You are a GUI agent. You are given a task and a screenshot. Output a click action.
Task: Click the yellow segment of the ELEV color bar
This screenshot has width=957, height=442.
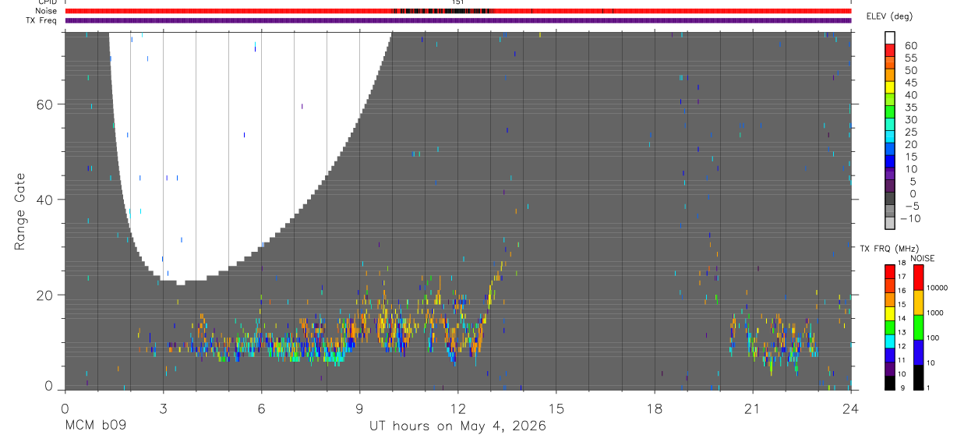click(890, 87)
